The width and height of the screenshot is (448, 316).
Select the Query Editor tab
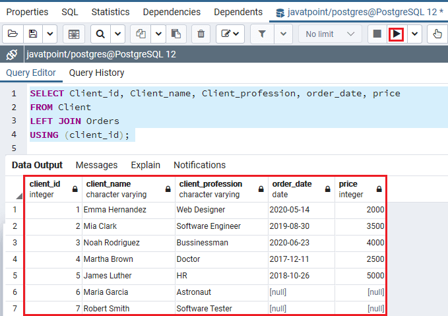(x=31, y=73)
